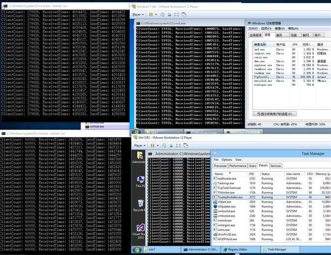The image size is (331, 255).
Task: Switch to 用户 tab in Windows 任务管理器
Action: [318, 35]
